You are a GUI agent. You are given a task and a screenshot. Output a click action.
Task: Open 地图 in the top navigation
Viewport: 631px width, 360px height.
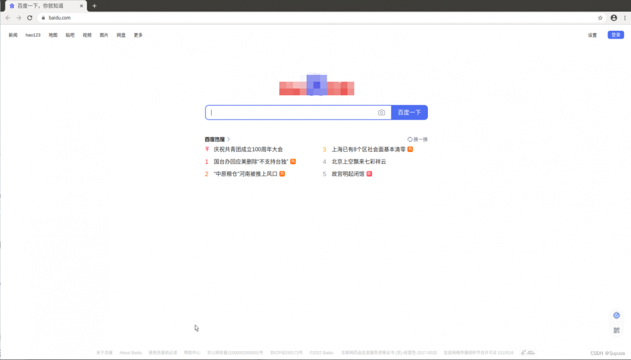53,35
